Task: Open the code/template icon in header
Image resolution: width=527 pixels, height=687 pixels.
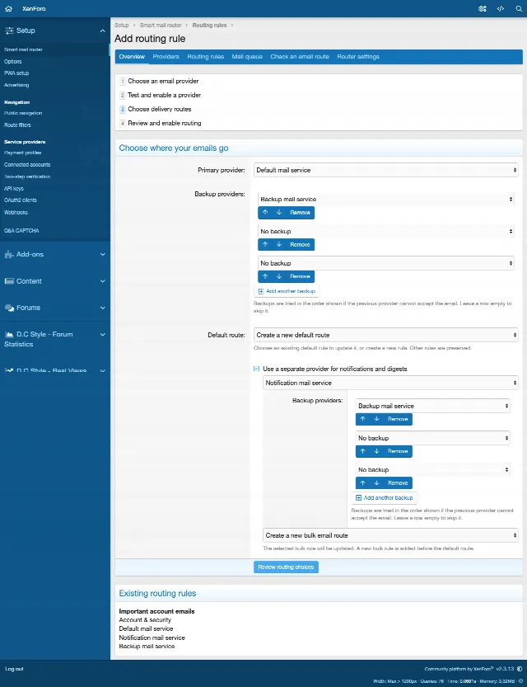Action: (501, 9)
